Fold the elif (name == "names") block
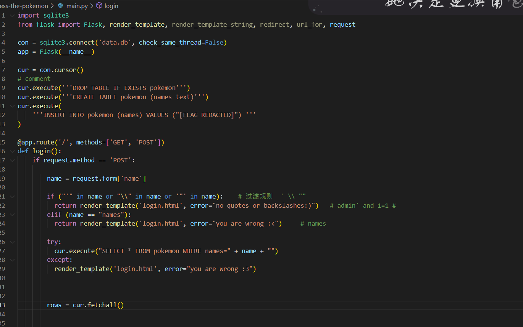 [12, 215]
